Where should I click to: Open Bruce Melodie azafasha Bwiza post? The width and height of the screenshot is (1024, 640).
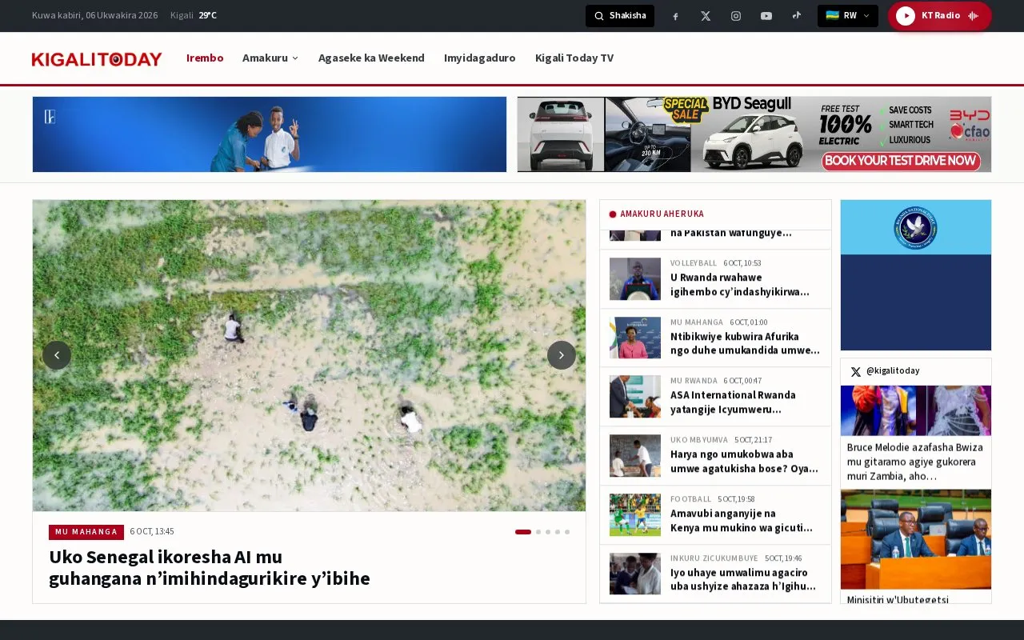tap(915, 462)
